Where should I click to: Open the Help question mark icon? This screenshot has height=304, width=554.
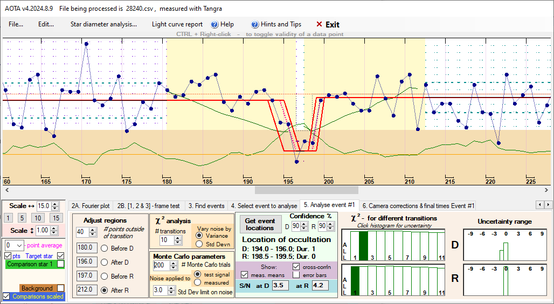coord(214,24)
